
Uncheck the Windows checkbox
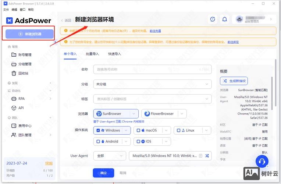coord(98,130)
